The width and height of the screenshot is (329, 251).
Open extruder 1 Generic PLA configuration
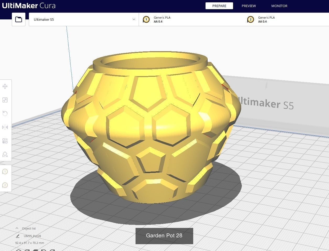(191, 19)
